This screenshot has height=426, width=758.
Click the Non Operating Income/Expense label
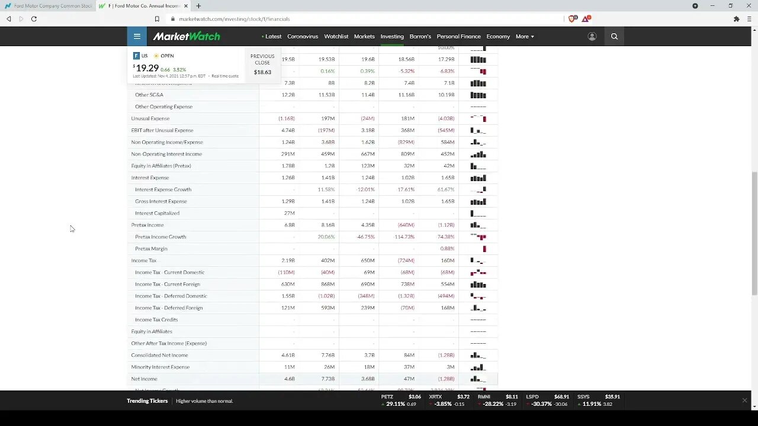pyautogui.click(x=167, y=142)
